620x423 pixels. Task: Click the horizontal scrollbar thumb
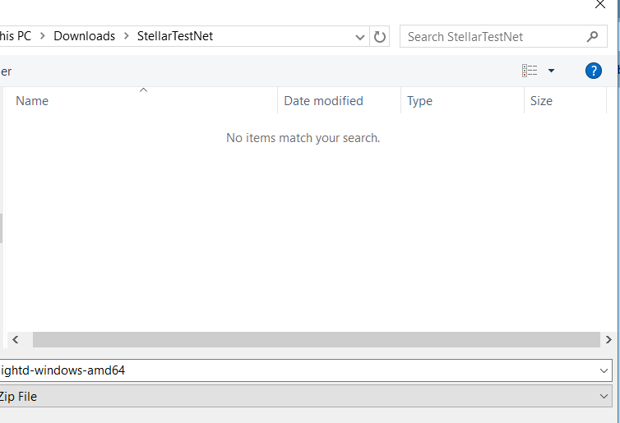[x=316, y=339]
